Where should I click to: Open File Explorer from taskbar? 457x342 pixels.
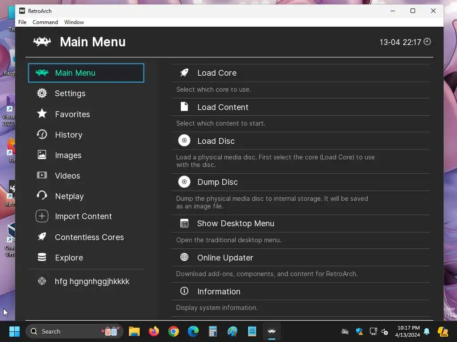tap(134, 331)
